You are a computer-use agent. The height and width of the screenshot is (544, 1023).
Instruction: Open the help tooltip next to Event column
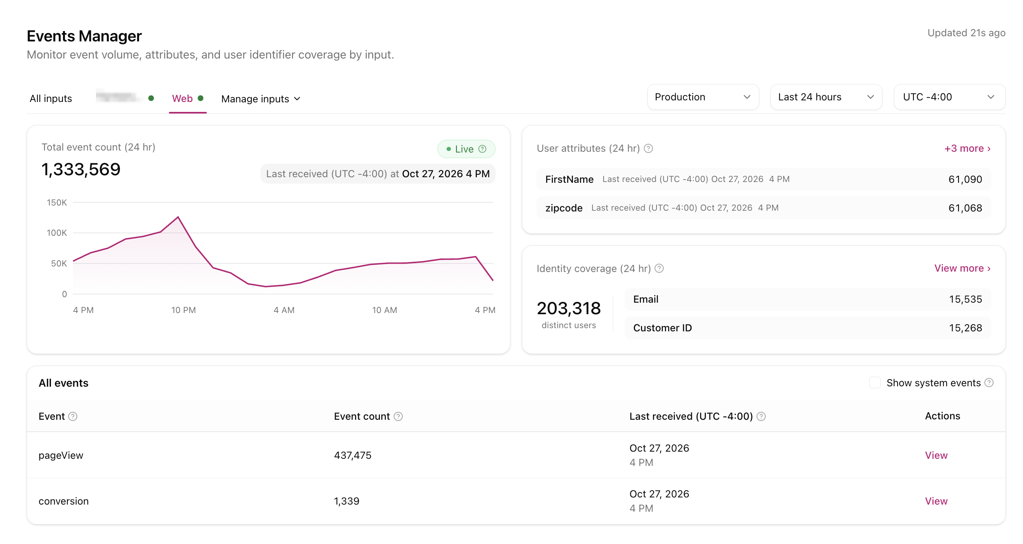73,417
